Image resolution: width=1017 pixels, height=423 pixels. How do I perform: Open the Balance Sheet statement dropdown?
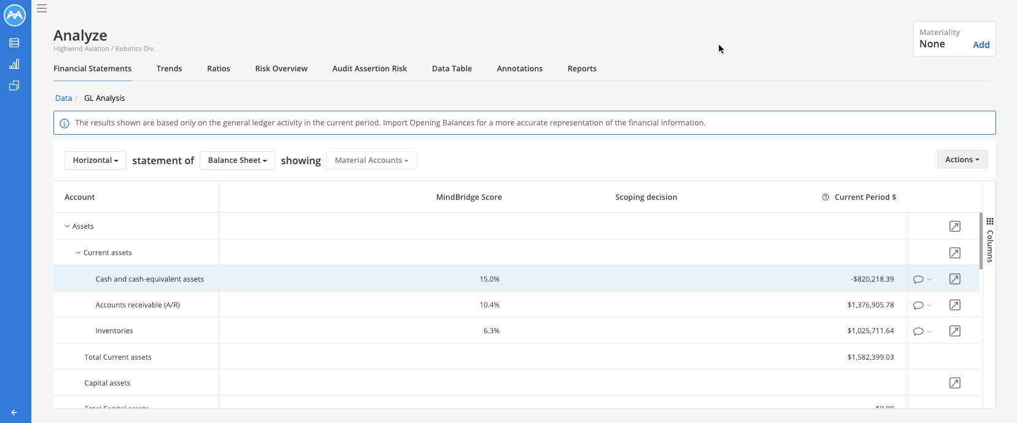pos(237,160)
